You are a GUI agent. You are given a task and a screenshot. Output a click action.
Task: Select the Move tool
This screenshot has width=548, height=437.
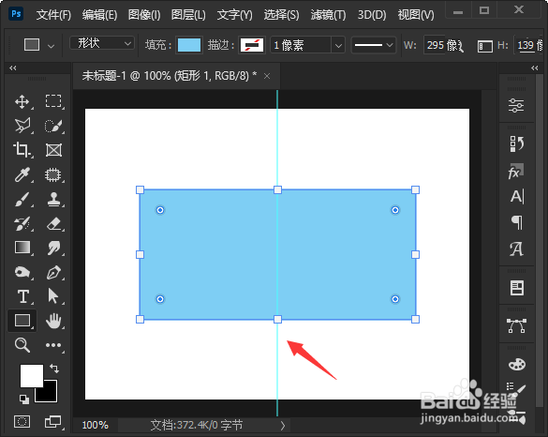pos(22,102)
